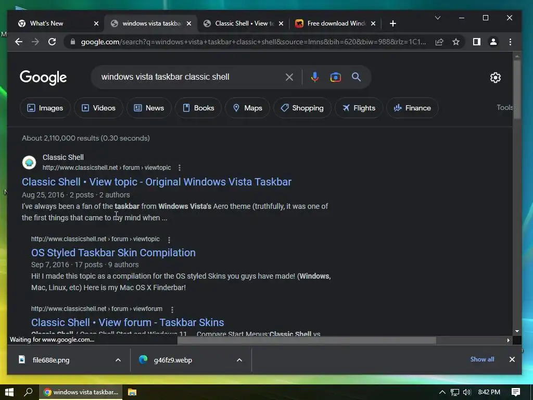
Task: Open the View forum - Taskbar Skins result
Action: (128, 322)
